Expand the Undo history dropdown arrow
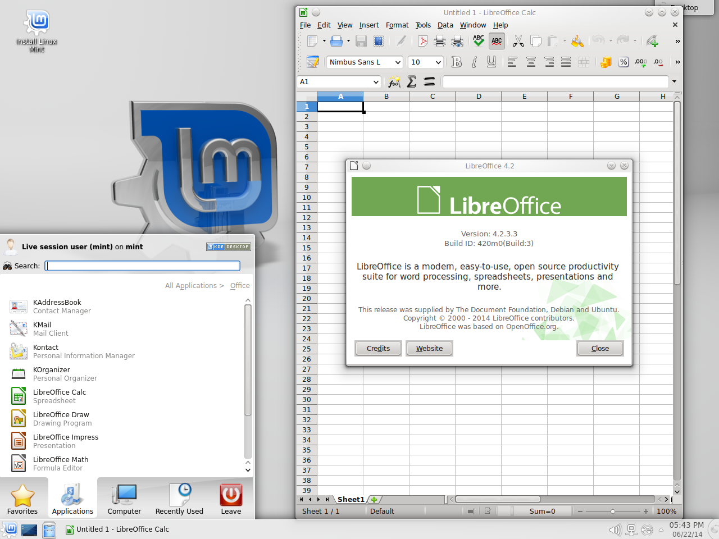The width and height of the screenshot is (719, 539). click(x=611, y=41)
